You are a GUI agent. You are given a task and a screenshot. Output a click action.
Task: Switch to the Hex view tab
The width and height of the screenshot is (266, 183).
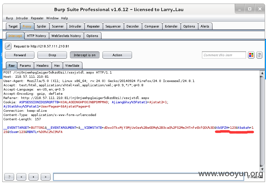click(57, 65)
